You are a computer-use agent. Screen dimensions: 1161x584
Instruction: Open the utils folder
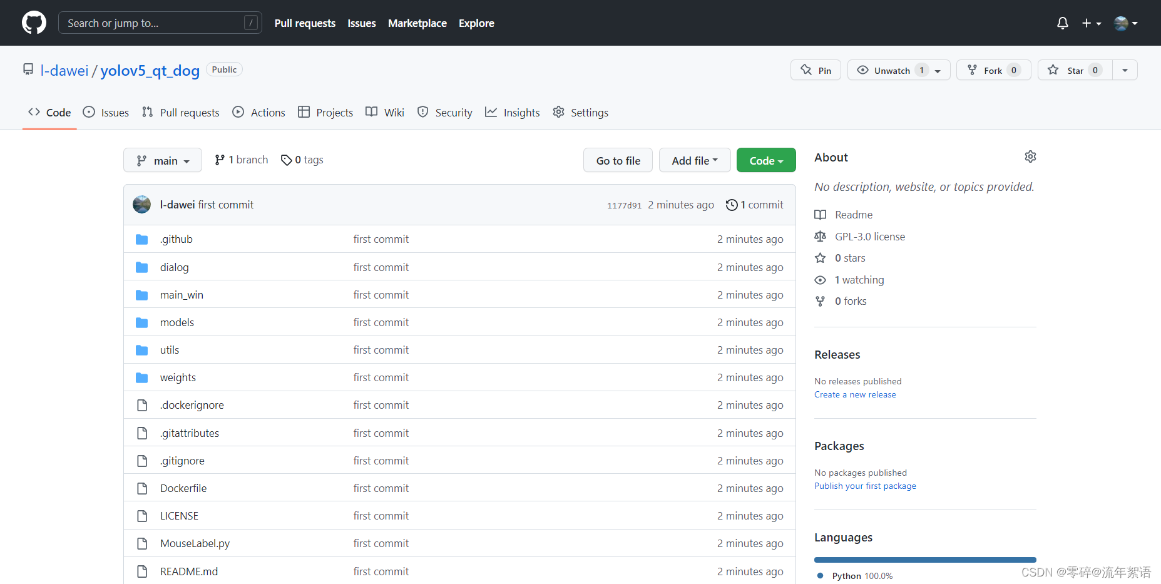[x=170, y=350]
